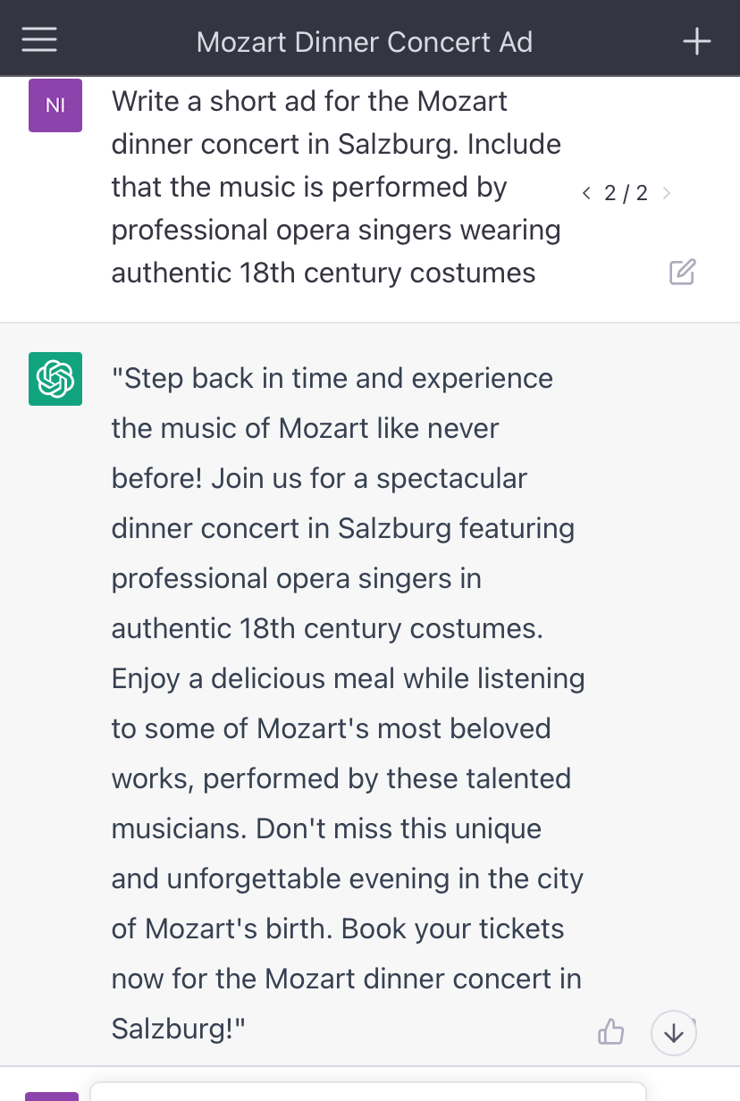Click the message input field at bottom

[x=366, y=1092]
